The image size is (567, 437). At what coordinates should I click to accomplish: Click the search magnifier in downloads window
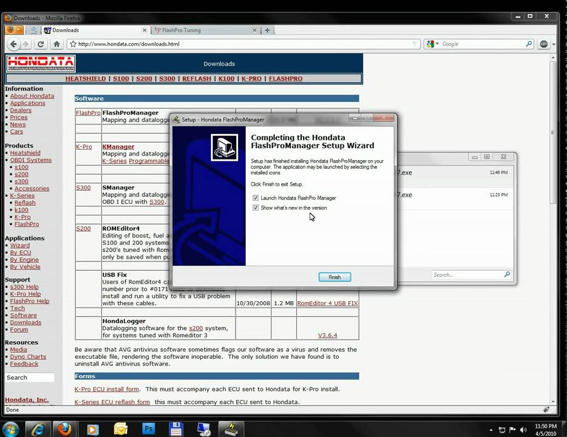pyautogui.click(x=507, y=275)
